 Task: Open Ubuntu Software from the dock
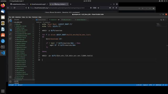pos(3,35)
